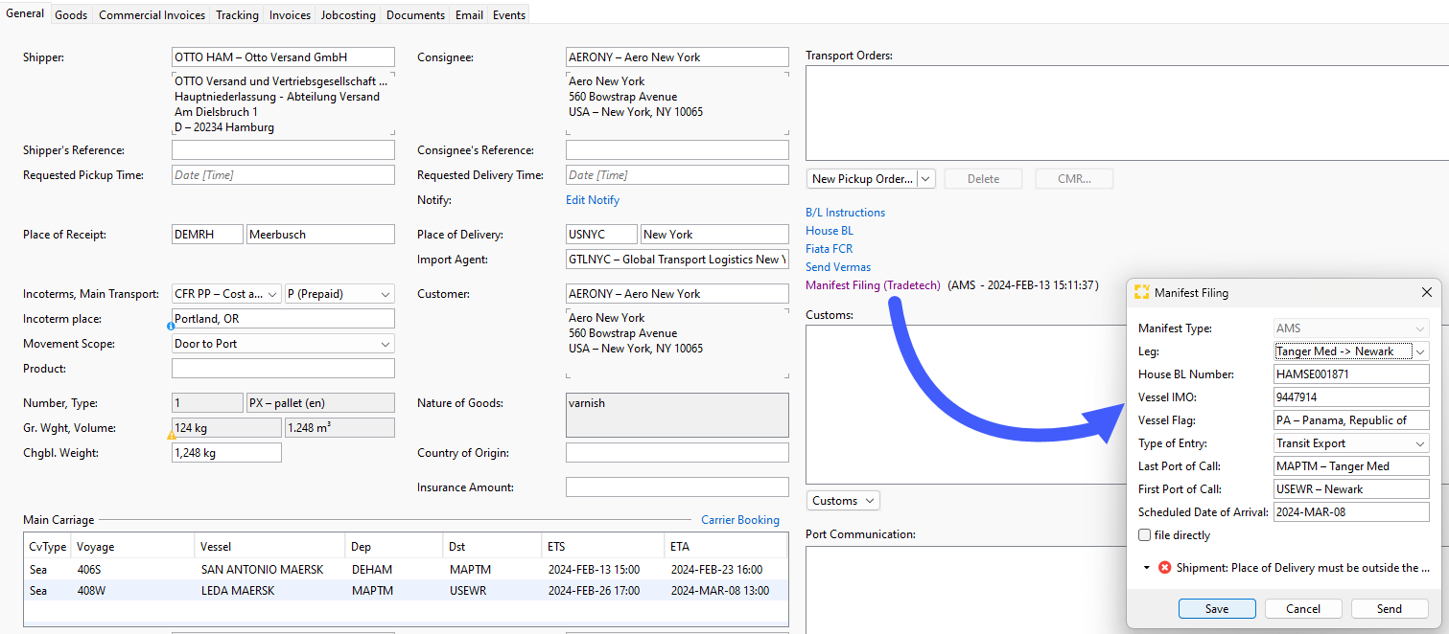Click the Place of Delivery code USNYC
Viewport: 1449px width, 634px height.
[601, 235]
